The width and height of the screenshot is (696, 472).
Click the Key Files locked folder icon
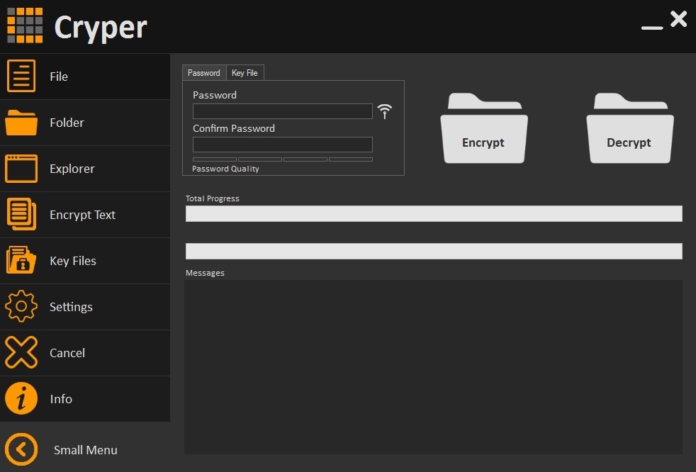click(x=21, y=260)
